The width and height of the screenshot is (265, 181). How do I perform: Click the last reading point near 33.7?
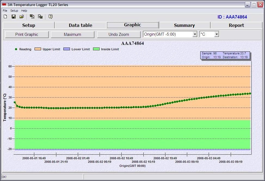pos(250,93)
